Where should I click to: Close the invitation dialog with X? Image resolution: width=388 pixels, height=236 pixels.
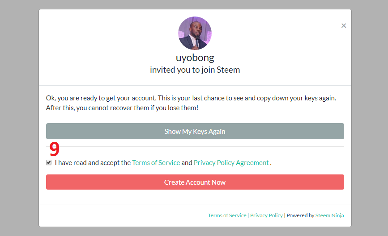tap(344, 25)
